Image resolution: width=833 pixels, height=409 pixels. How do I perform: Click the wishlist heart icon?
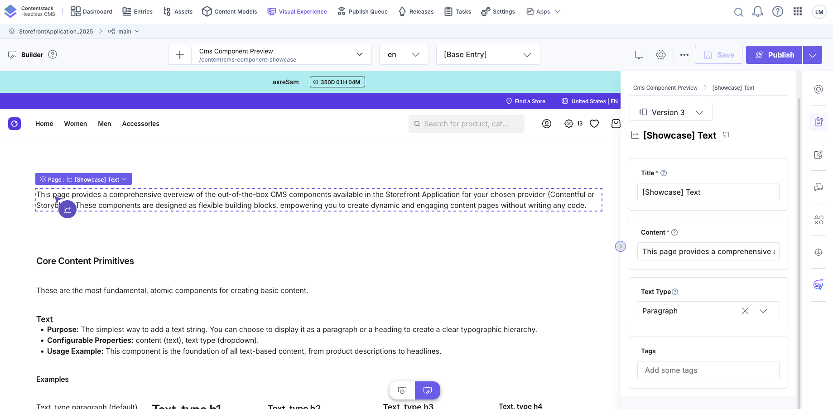594,124
